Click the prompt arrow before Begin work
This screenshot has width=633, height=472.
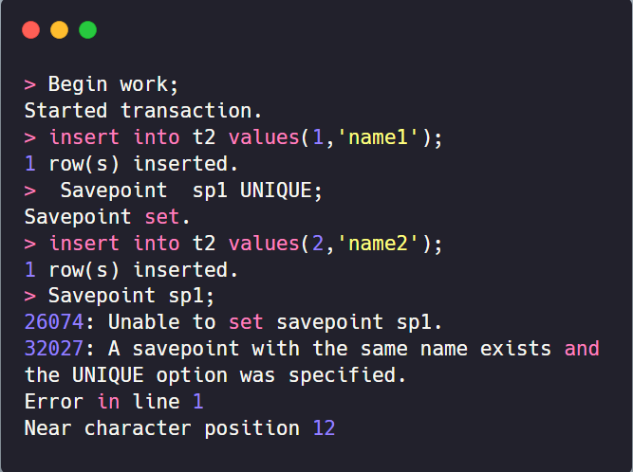(29, 84)
